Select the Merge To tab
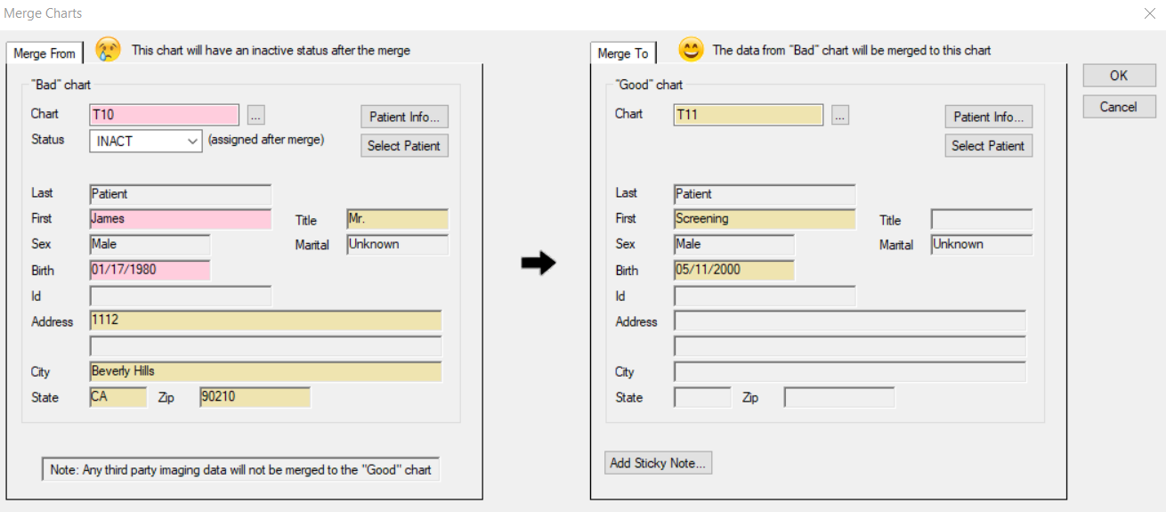 click(623, 53)
